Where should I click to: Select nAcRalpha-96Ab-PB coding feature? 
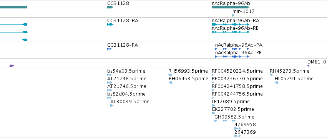coord(232,57)
